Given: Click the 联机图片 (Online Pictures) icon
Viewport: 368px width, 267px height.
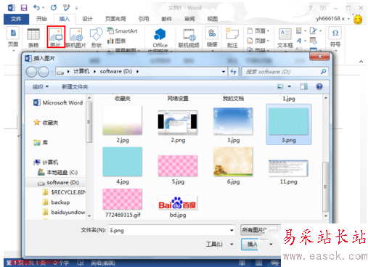Looking at the screenshot, I should (76, 38).
